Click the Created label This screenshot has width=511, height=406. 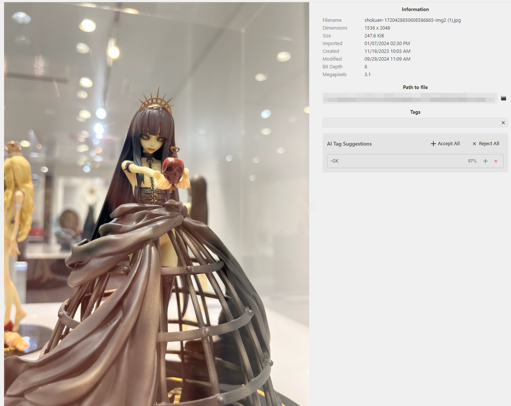pos(331,51)
